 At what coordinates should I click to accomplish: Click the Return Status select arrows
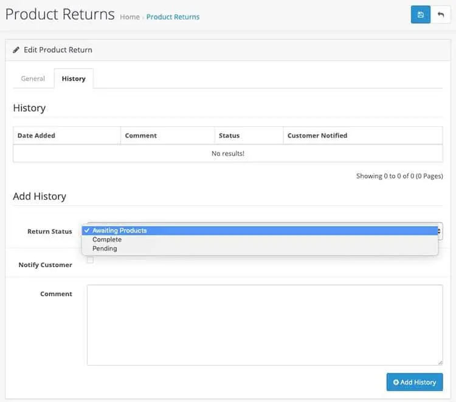440,231
